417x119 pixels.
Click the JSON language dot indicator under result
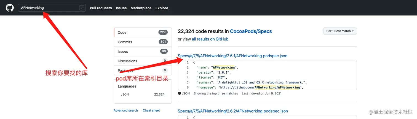point(180,93)
